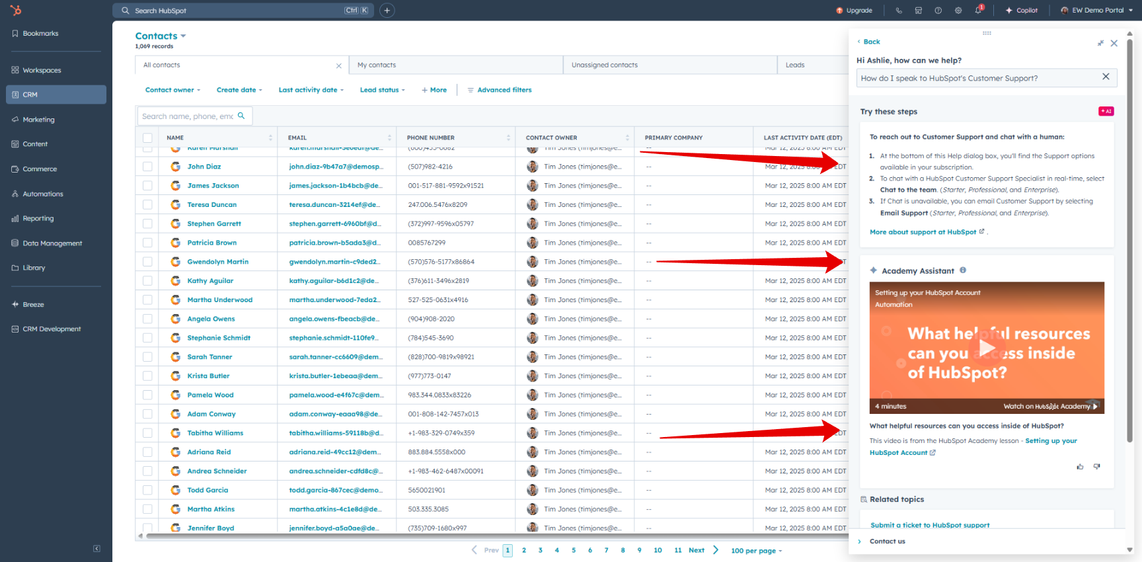The image size is (1142, 562).
Task: Tick the select-all contacts checkbox
Action: [x=147, y=138]
